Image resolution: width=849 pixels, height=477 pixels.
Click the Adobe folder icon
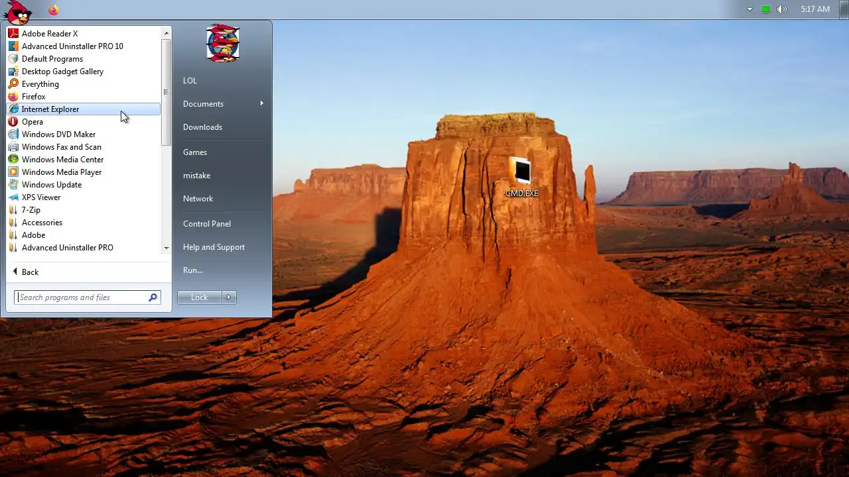click(x=13, y=235)
